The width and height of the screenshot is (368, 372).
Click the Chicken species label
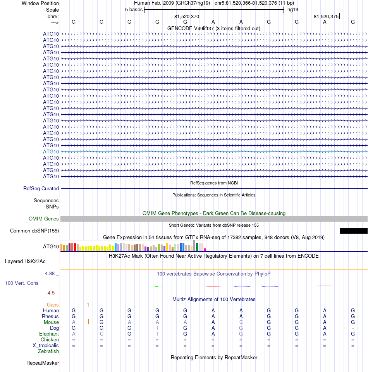[x=50, y=340]
